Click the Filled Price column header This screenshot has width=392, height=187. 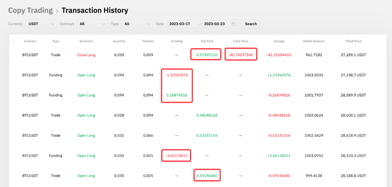[x=353, y=41]
